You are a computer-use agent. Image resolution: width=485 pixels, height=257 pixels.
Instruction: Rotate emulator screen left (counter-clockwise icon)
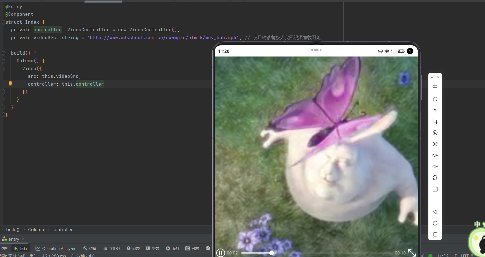(x=435, y=133)
